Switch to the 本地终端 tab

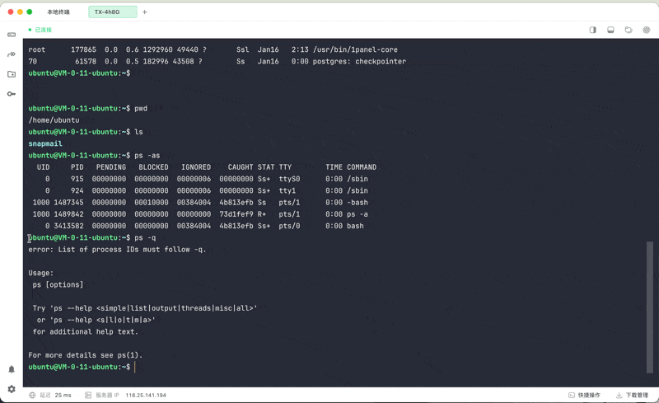[x=58, y=12]
